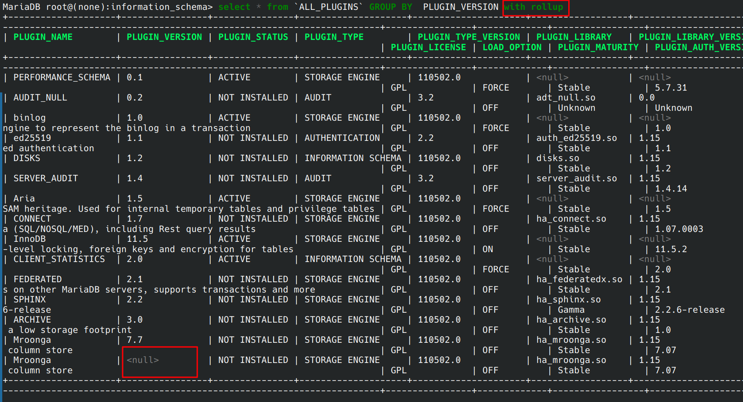Click plugin version 11.5 of InnoDB
This screenshot has width=743, height=402.
click(137, 239)
